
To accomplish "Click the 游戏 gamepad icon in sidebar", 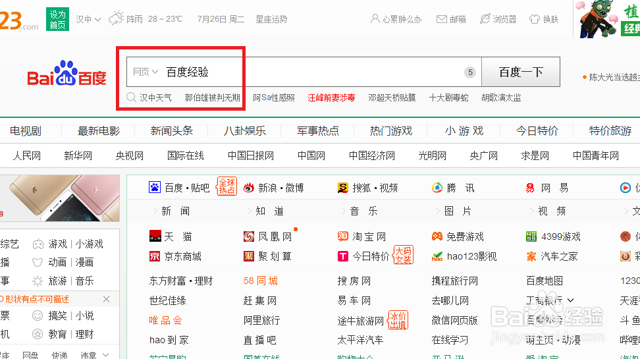I will point(38,244).
